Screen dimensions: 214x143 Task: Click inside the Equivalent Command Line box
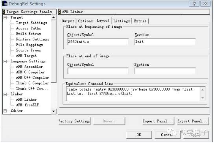point(133,94)
